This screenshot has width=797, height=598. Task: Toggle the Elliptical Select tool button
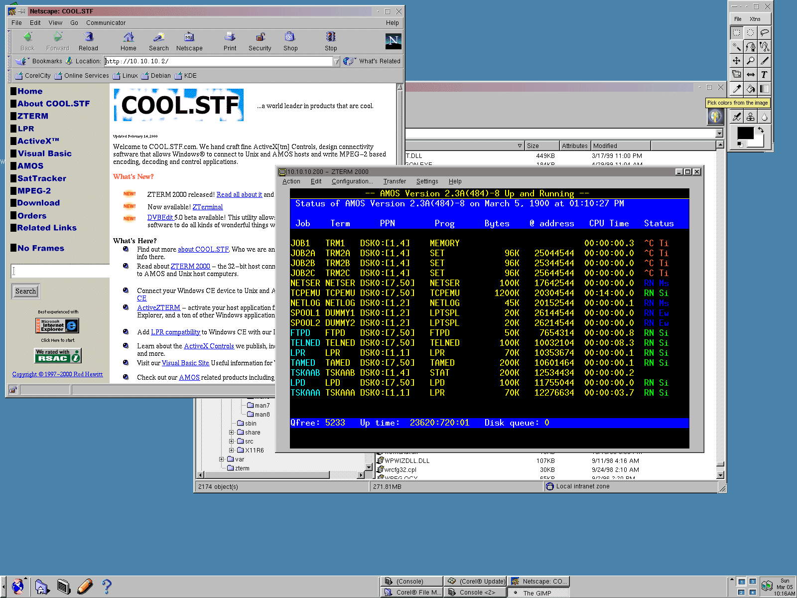pyautogui.click(x=750, y=33)
